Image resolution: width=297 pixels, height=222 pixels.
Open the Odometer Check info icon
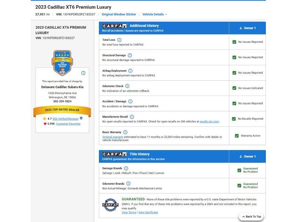click(127, 86)
